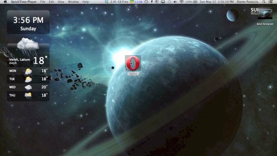Click the Veroli, Latium weather location
This screenshot has width=277, height=156.
tap(19, 60)
